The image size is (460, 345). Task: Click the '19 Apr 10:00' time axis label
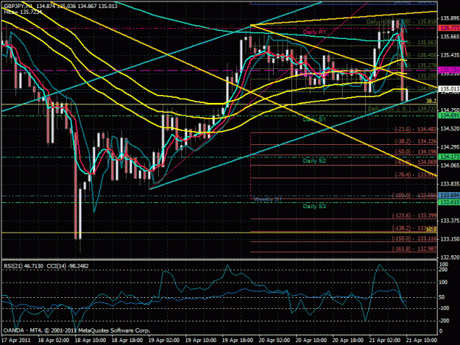coord(201,341)
